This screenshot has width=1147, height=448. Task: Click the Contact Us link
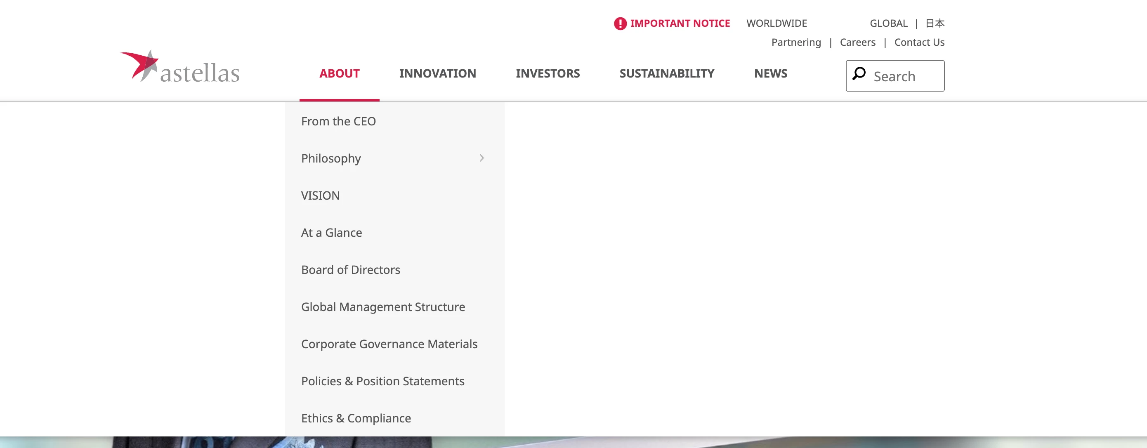click(919, 43)
